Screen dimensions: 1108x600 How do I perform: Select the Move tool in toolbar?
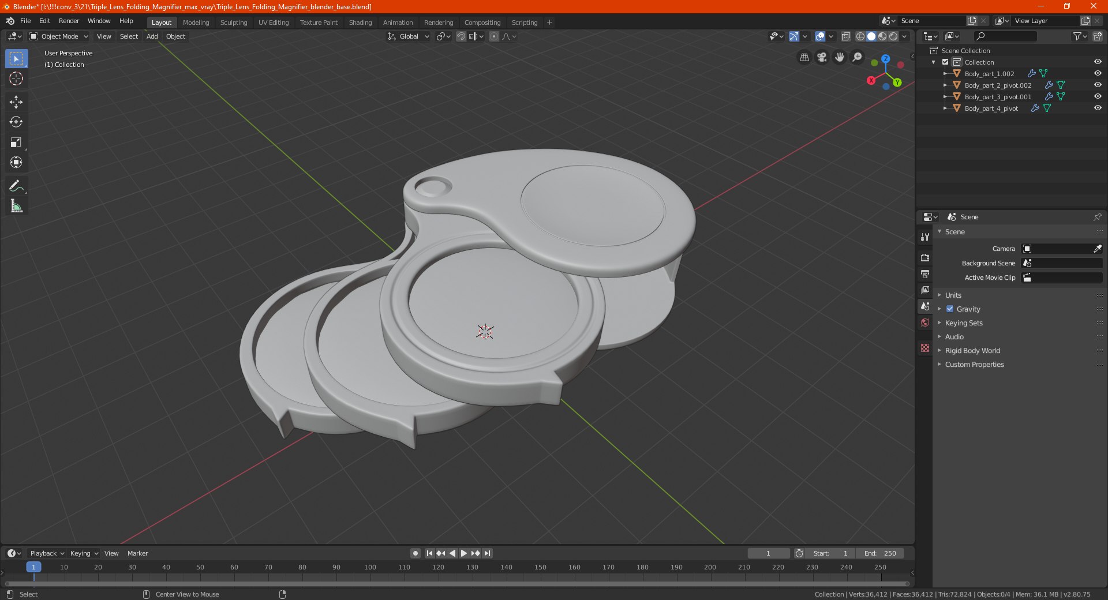pos(16,102)
